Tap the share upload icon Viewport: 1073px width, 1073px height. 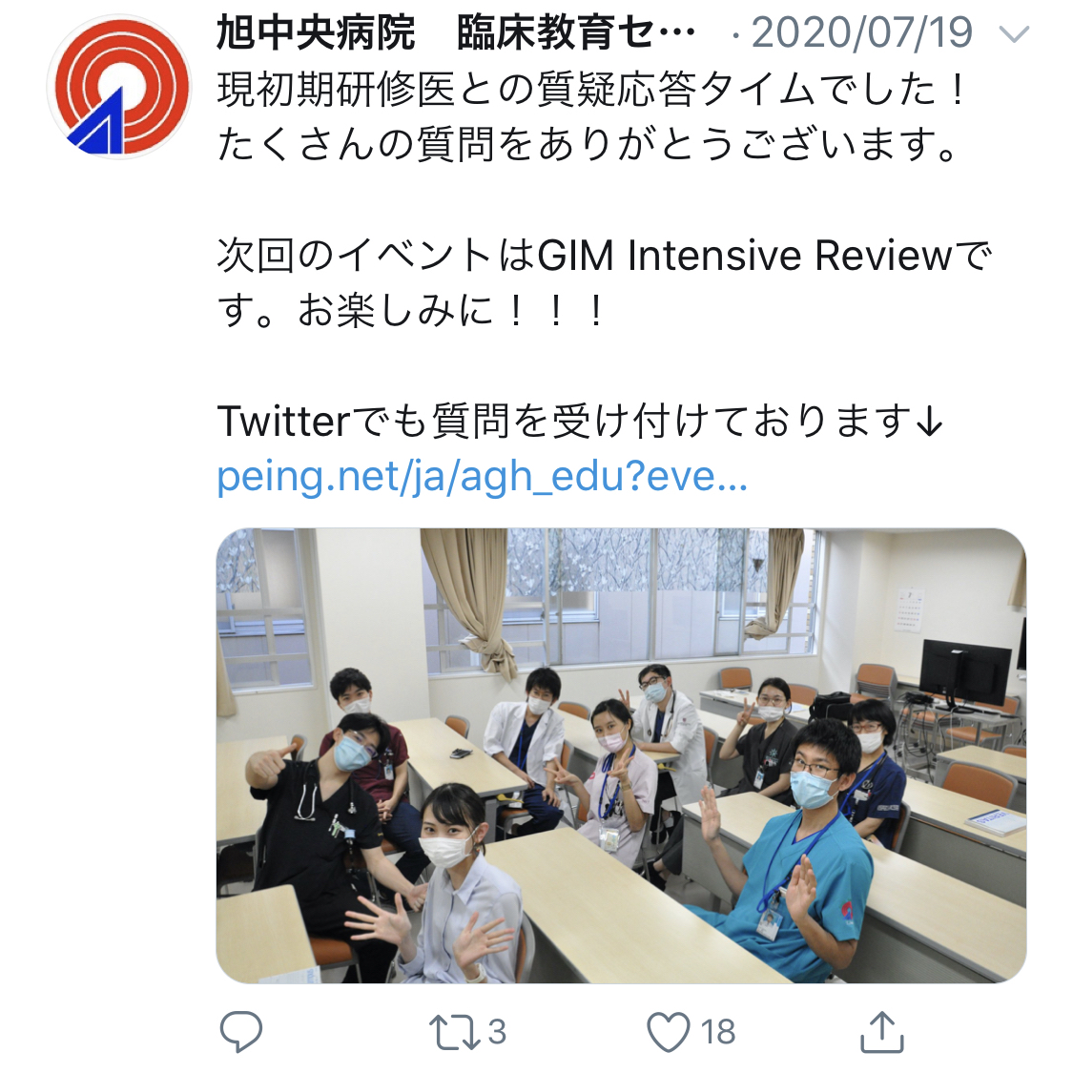(x=882, y=1031)
